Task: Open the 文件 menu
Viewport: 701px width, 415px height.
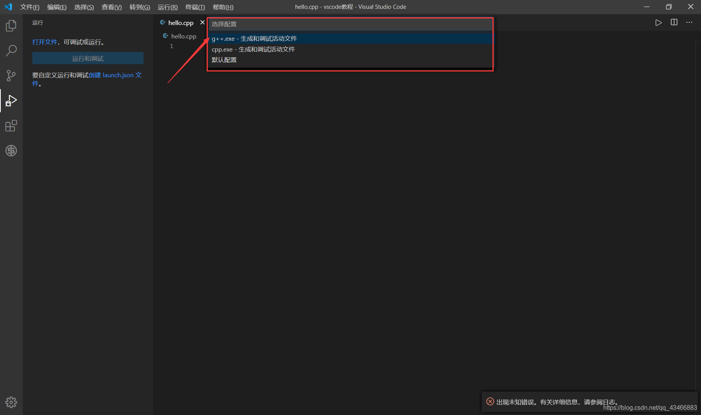Action: coord(30,7)
